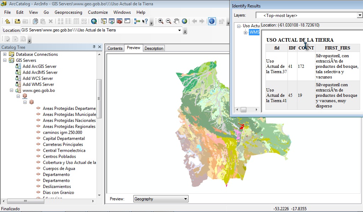This screenshot has height=212, width=363.
Task: Click the What's This help pointer
Action: point(145,21)
